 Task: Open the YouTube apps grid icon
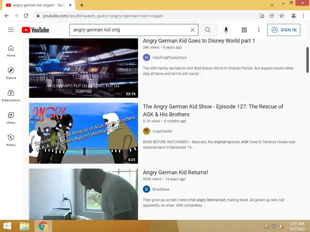click(x=244, y=30)
